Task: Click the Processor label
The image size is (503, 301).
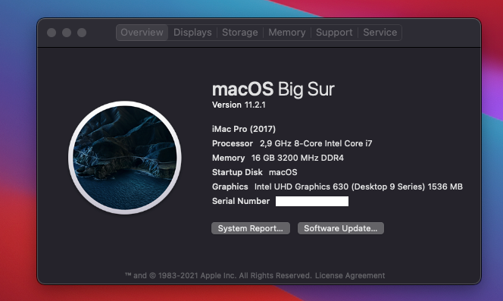Action: [x=233, y=143]
